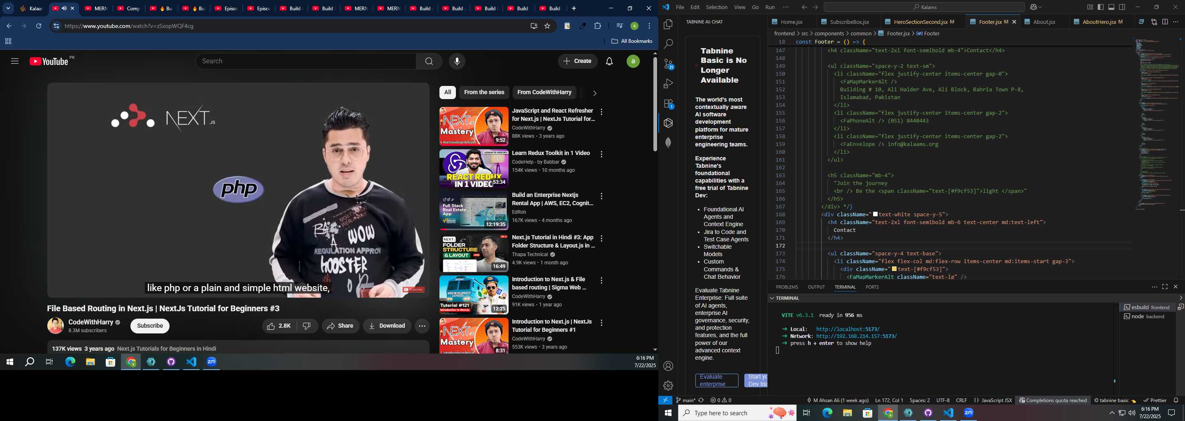Subscribe to CodeWithHarry channel
Viewport: 1185px width, 421px height.
click(x=150, y=326)
